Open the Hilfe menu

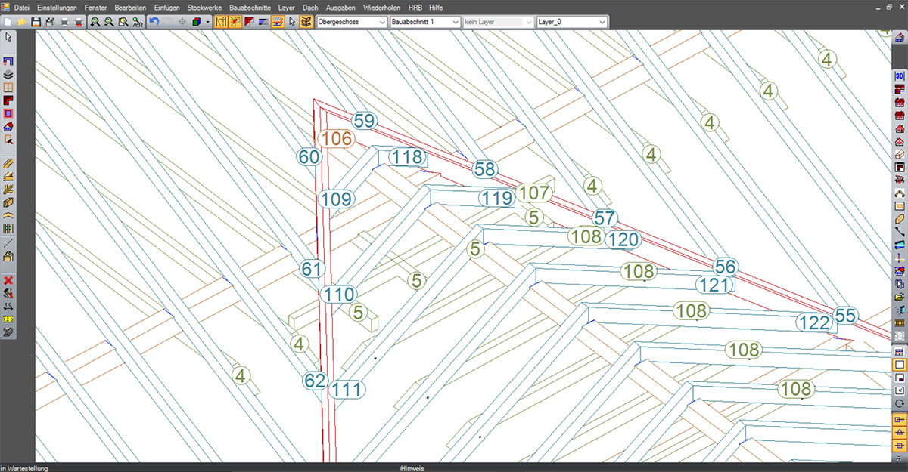click(436, 7)
